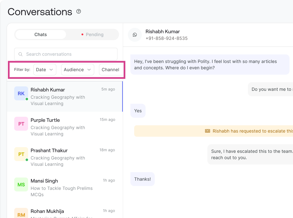This screenshot has width=293, height=218.
Task: Click the MS avatar for Mansi Singh
Action: coord(21,185)
